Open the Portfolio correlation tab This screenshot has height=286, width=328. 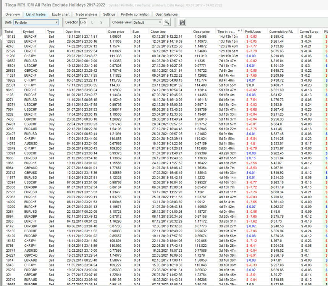pyautogui.click(x=135, y=14)
